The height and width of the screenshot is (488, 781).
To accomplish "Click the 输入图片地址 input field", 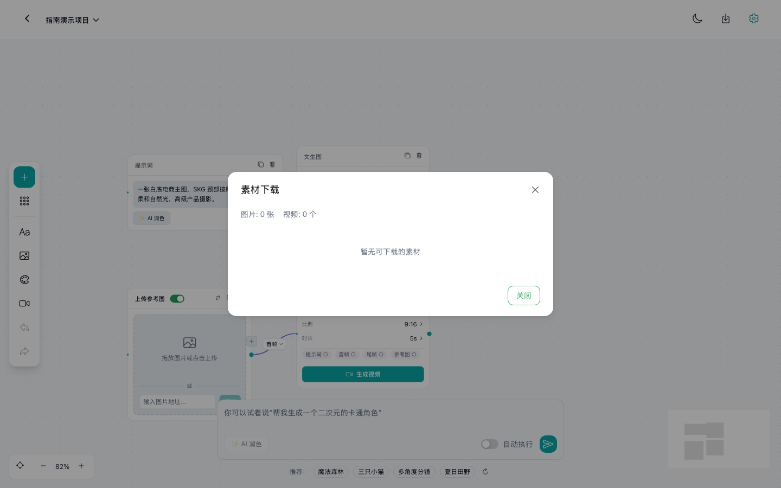I will (177, 402).
